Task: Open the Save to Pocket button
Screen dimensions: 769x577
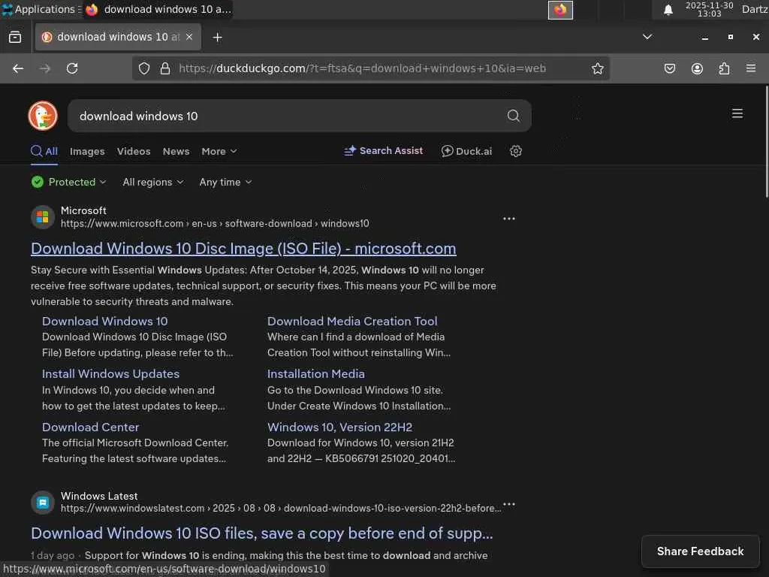Action: (669, 68)
